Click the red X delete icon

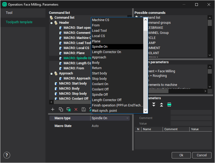coord(76,109)
